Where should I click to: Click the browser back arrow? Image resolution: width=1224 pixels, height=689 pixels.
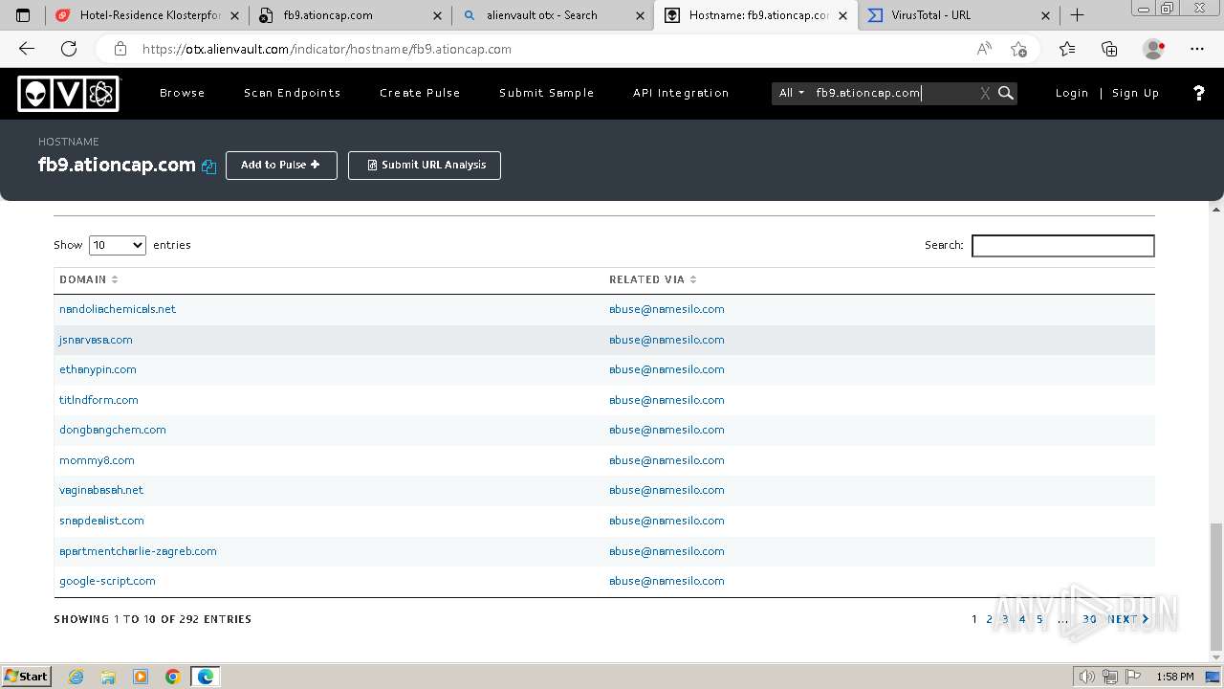(x=27, y=49)
